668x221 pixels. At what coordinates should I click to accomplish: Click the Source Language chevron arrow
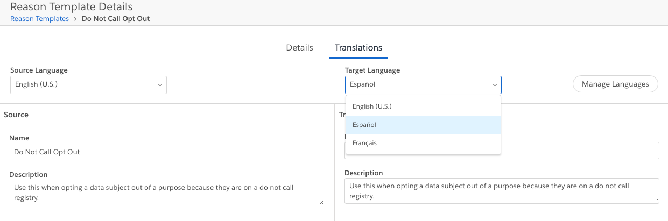coord(160,85)
